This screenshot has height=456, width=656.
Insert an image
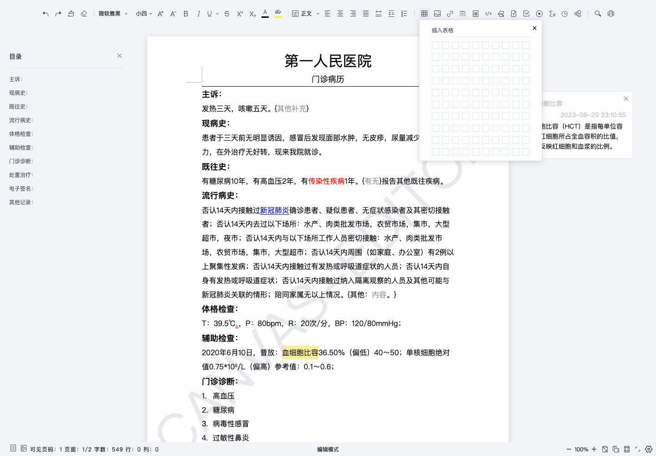point(437,14)
